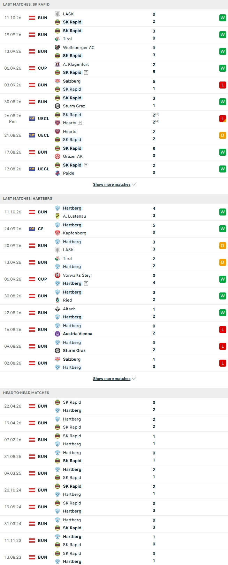Click the Altach team crest

(58, 309)
